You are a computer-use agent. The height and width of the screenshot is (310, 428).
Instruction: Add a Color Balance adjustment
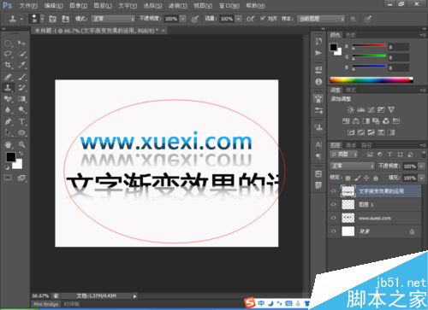pyautogui.click(x=356, y=121)
